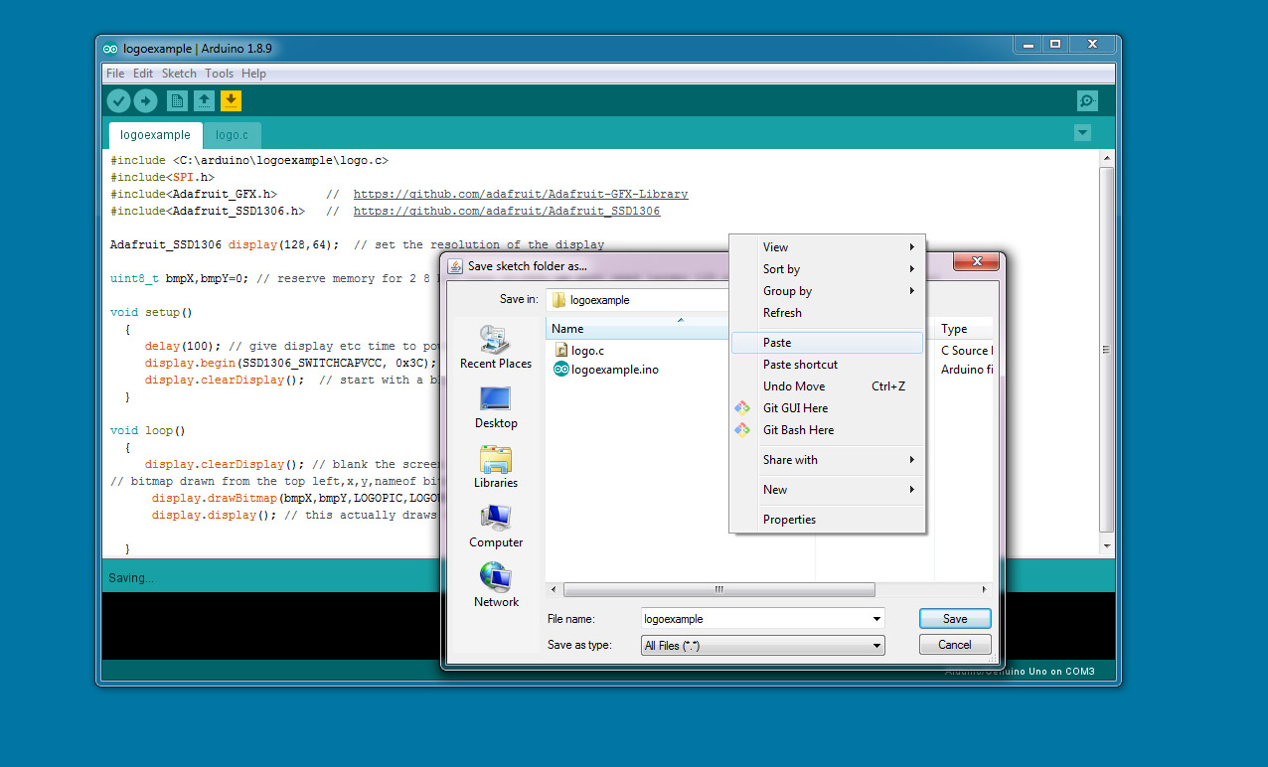Viewport: 1268px width, 767px height.
Task: Click the logoexample.ino file icon
Action: (x=561, y=370)
